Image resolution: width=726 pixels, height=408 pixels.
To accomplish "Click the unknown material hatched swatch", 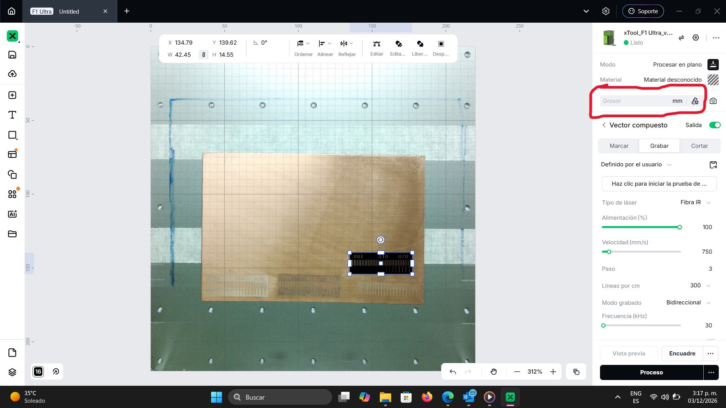I will click(713, 80).
